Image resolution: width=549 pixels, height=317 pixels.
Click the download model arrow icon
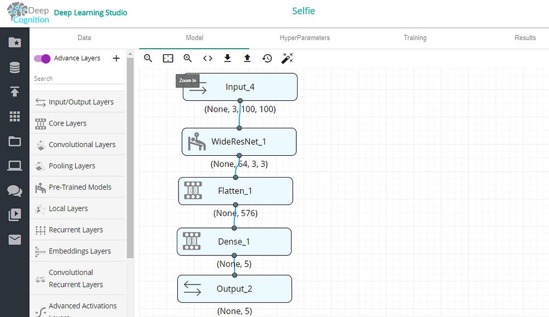(228, 58)
